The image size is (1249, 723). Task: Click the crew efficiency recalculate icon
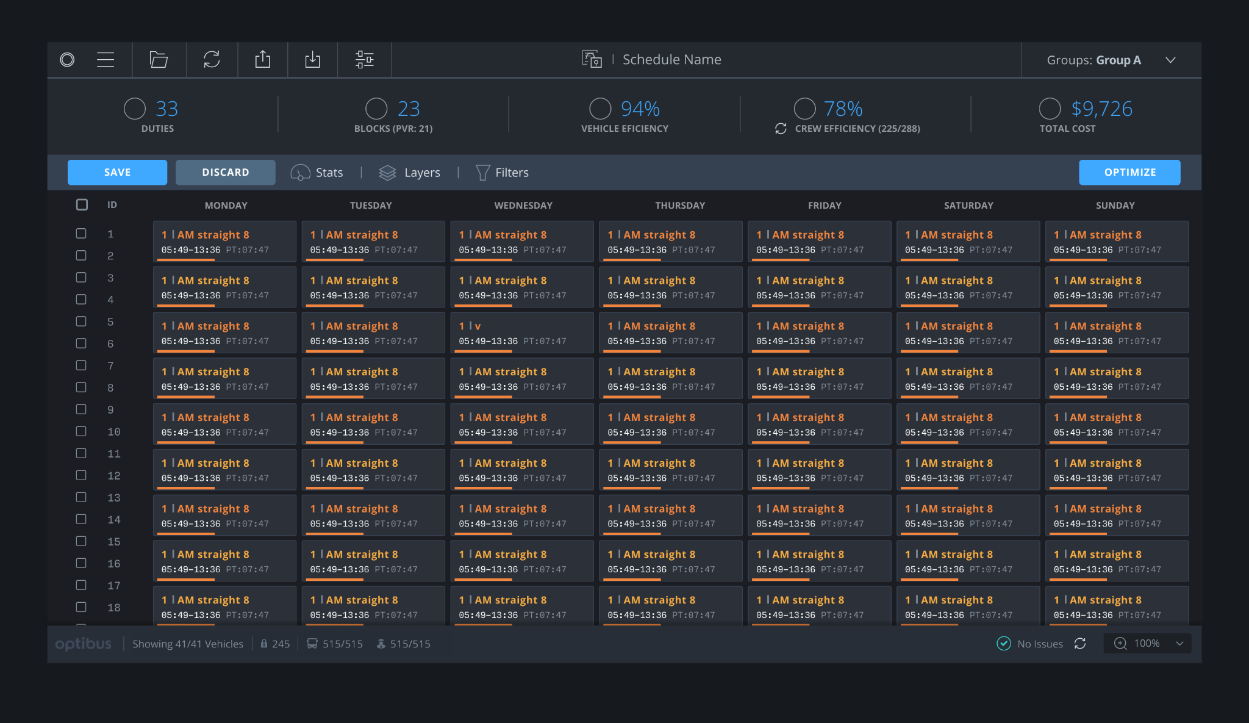781,129
